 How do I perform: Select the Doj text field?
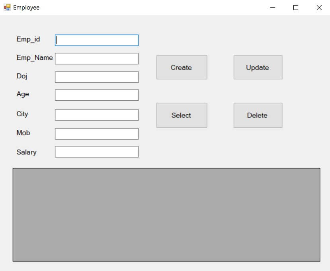point(97,77)
